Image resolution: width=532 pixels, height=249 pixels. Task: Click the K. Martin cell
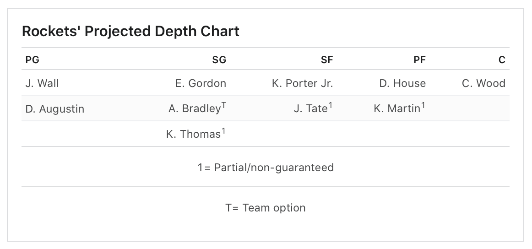coord(400,108)
